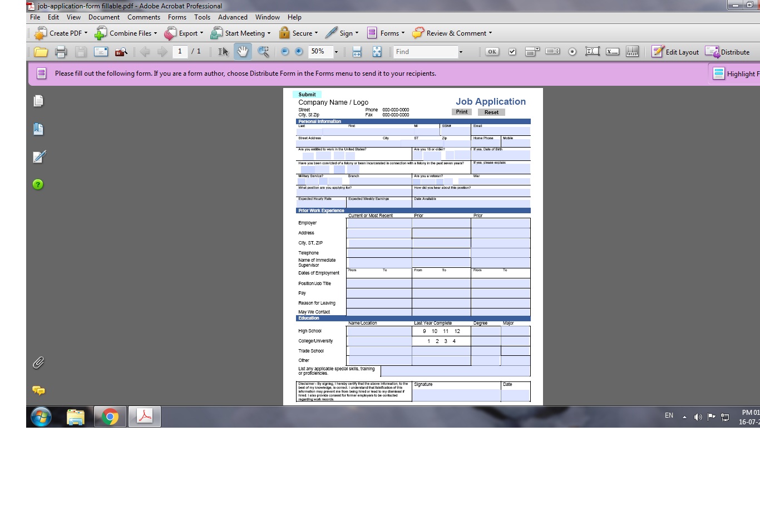760x519 pixels.
Task: Expand the Combine Files dropdown
Action: [155, 33]
